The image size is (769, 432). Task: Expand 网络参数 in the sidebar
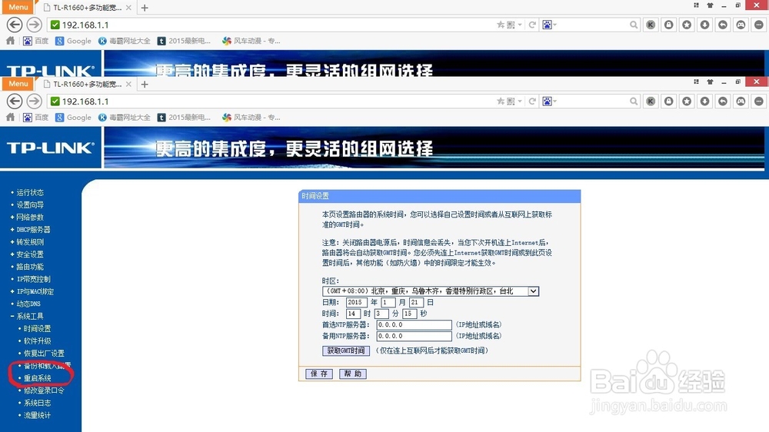click(30, 218)
